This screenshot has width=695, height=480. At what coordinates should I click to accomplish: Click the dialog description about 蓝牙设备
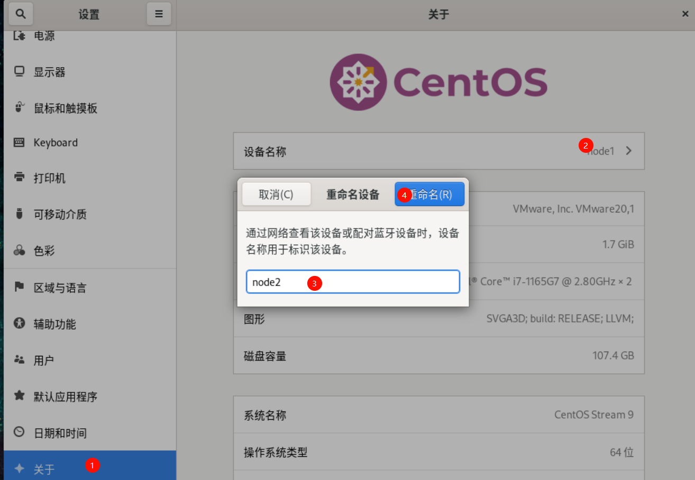(x=353, y=242)
